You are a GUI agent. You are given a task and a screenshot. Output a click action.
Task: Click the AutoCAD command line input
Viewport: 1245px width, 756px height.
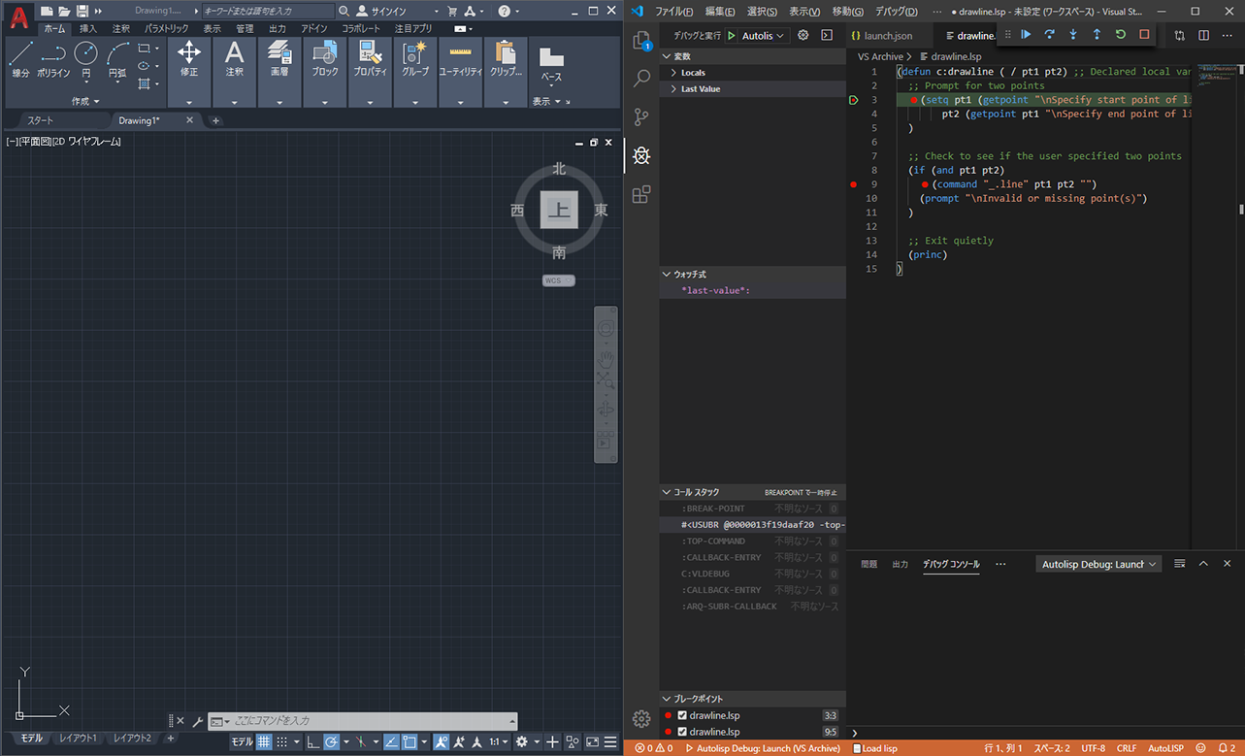(x=369, y=721)
